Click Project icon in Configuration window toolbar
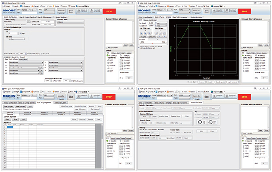Screen dimensions: 272x172 tap(4, 6)
